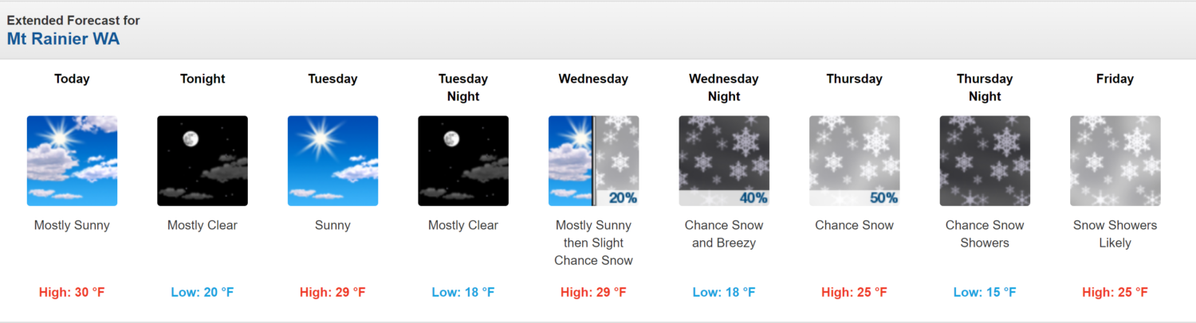
Task: Click Thursday's 50% chance snow icon
Action: (854, 161)
